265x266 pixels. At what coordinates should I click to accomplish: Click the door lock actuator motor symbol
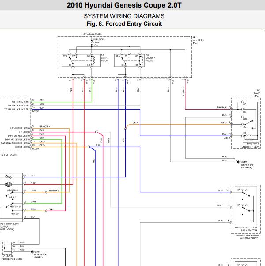click(x=8, y=184)
